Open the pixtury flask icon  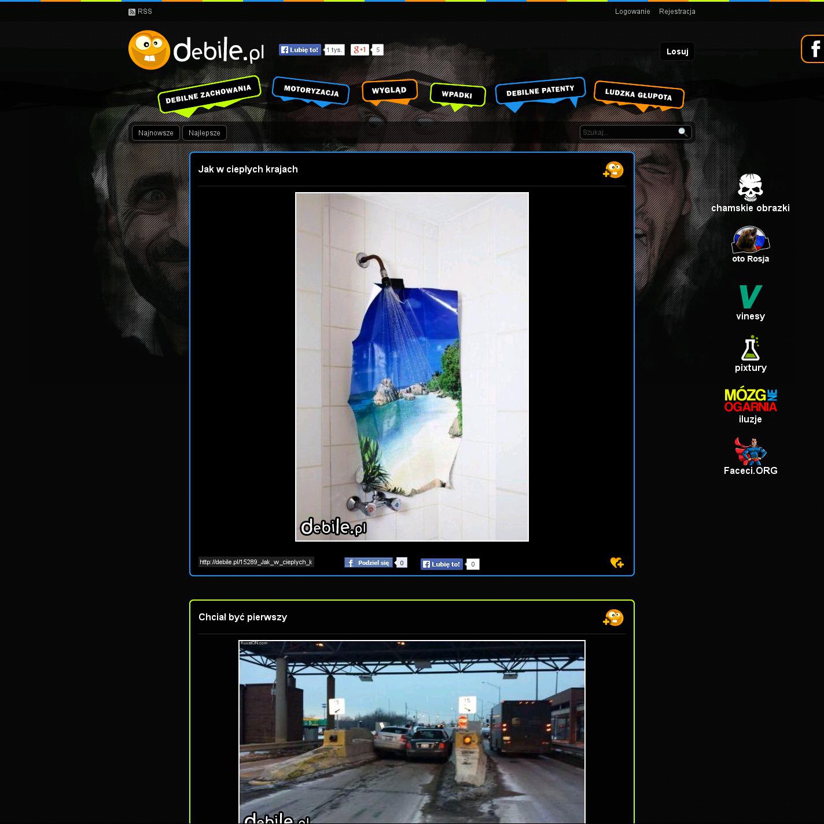[x=750, y=348]
